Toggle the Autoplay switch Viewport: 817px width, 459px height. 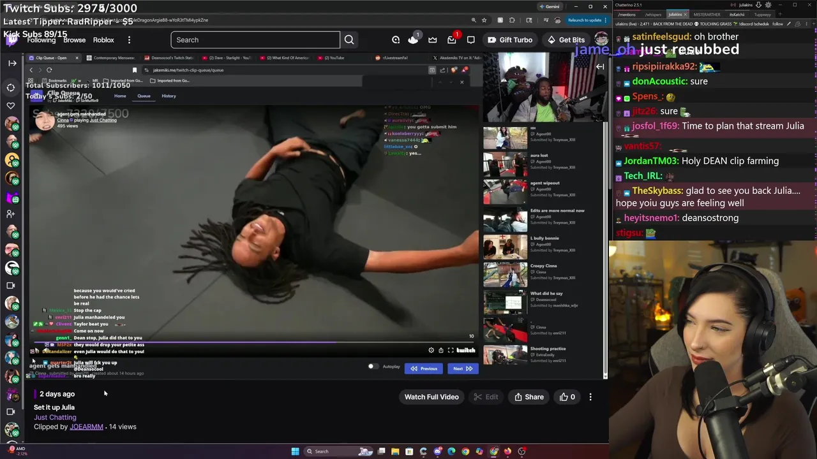coord(373,367)
